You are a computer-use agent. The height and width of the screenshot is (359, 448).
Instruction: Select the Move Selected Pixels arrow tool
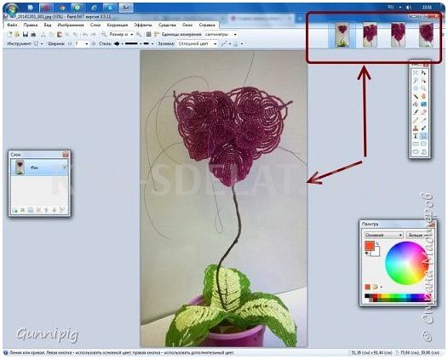coord(423,73)
